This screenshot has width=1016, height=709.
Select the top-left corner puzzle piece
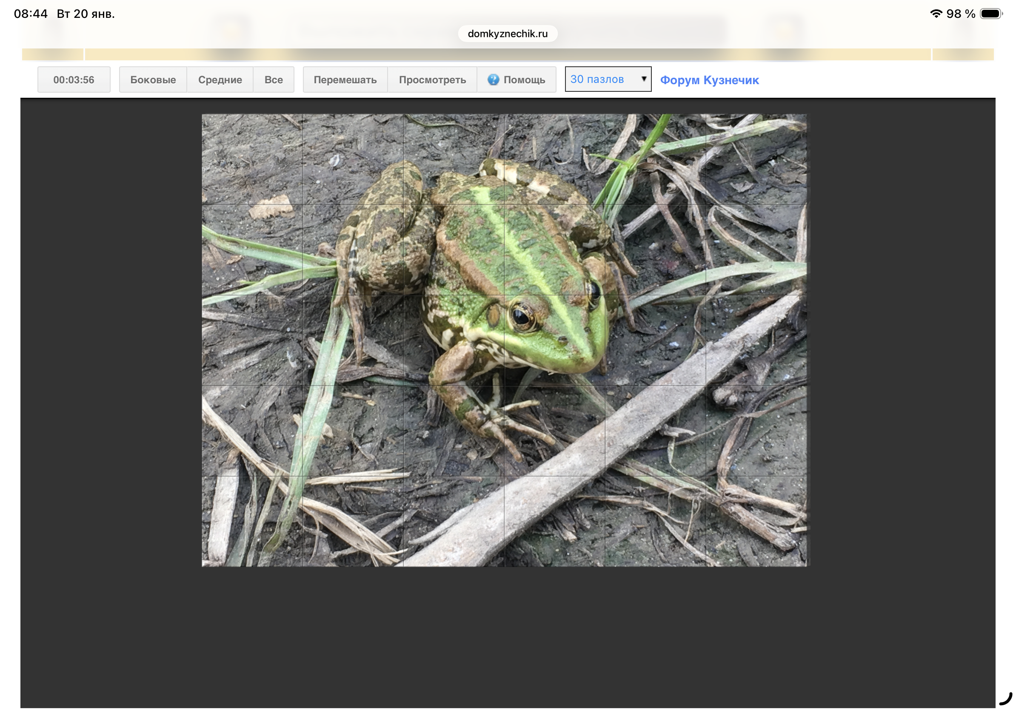(x=252, y=159)
